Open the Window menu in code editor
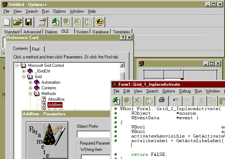225x159 pixels. point(213,91)
